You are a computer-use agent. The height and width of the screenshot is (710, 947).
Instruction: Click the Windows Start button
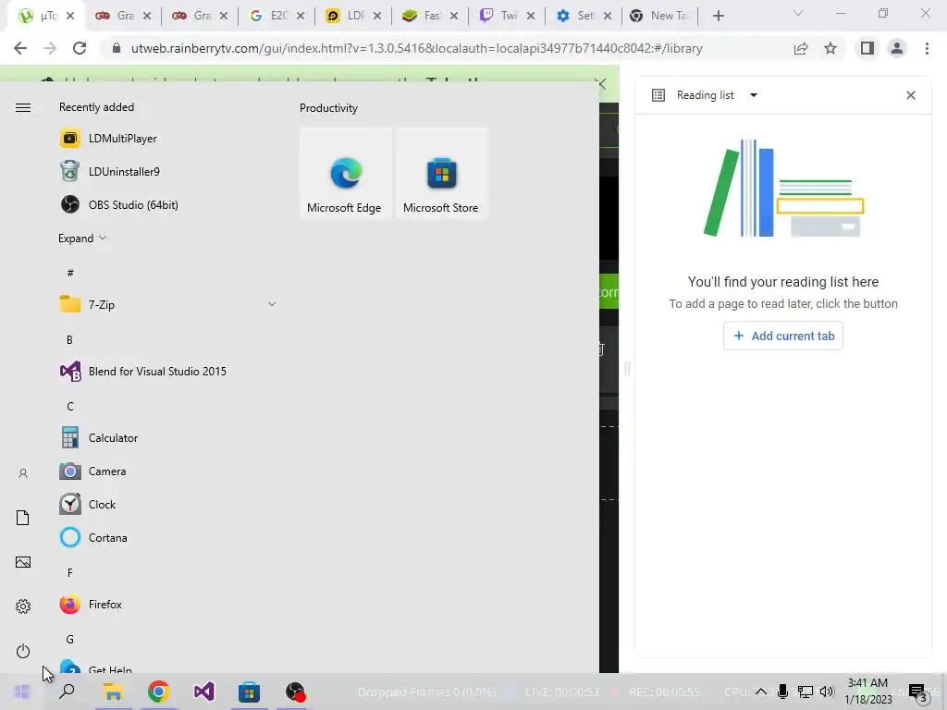coord(22,692)
